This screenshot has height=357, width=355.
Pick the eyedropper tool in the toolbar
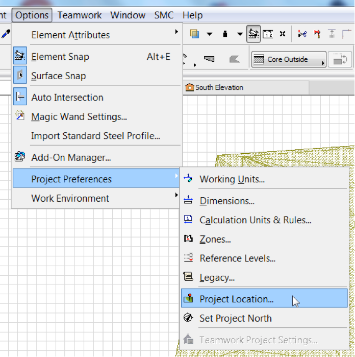(x=6, y=34)
